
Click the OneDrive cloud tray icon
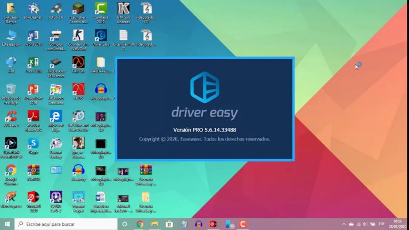tap(351, 224)
